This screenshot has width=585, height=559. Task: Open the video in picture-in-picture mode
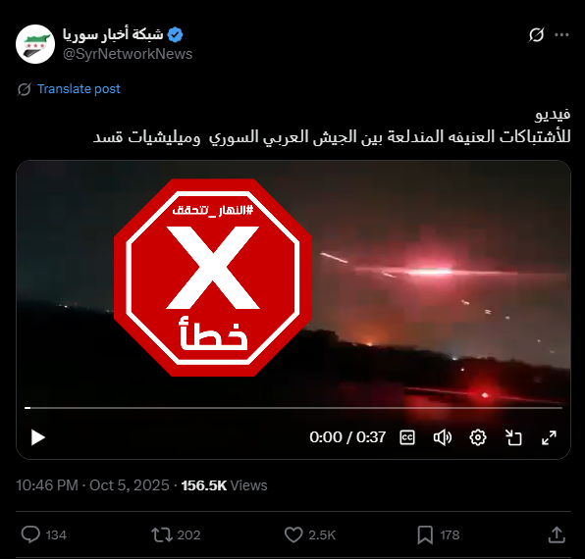[x=513, y=437]
